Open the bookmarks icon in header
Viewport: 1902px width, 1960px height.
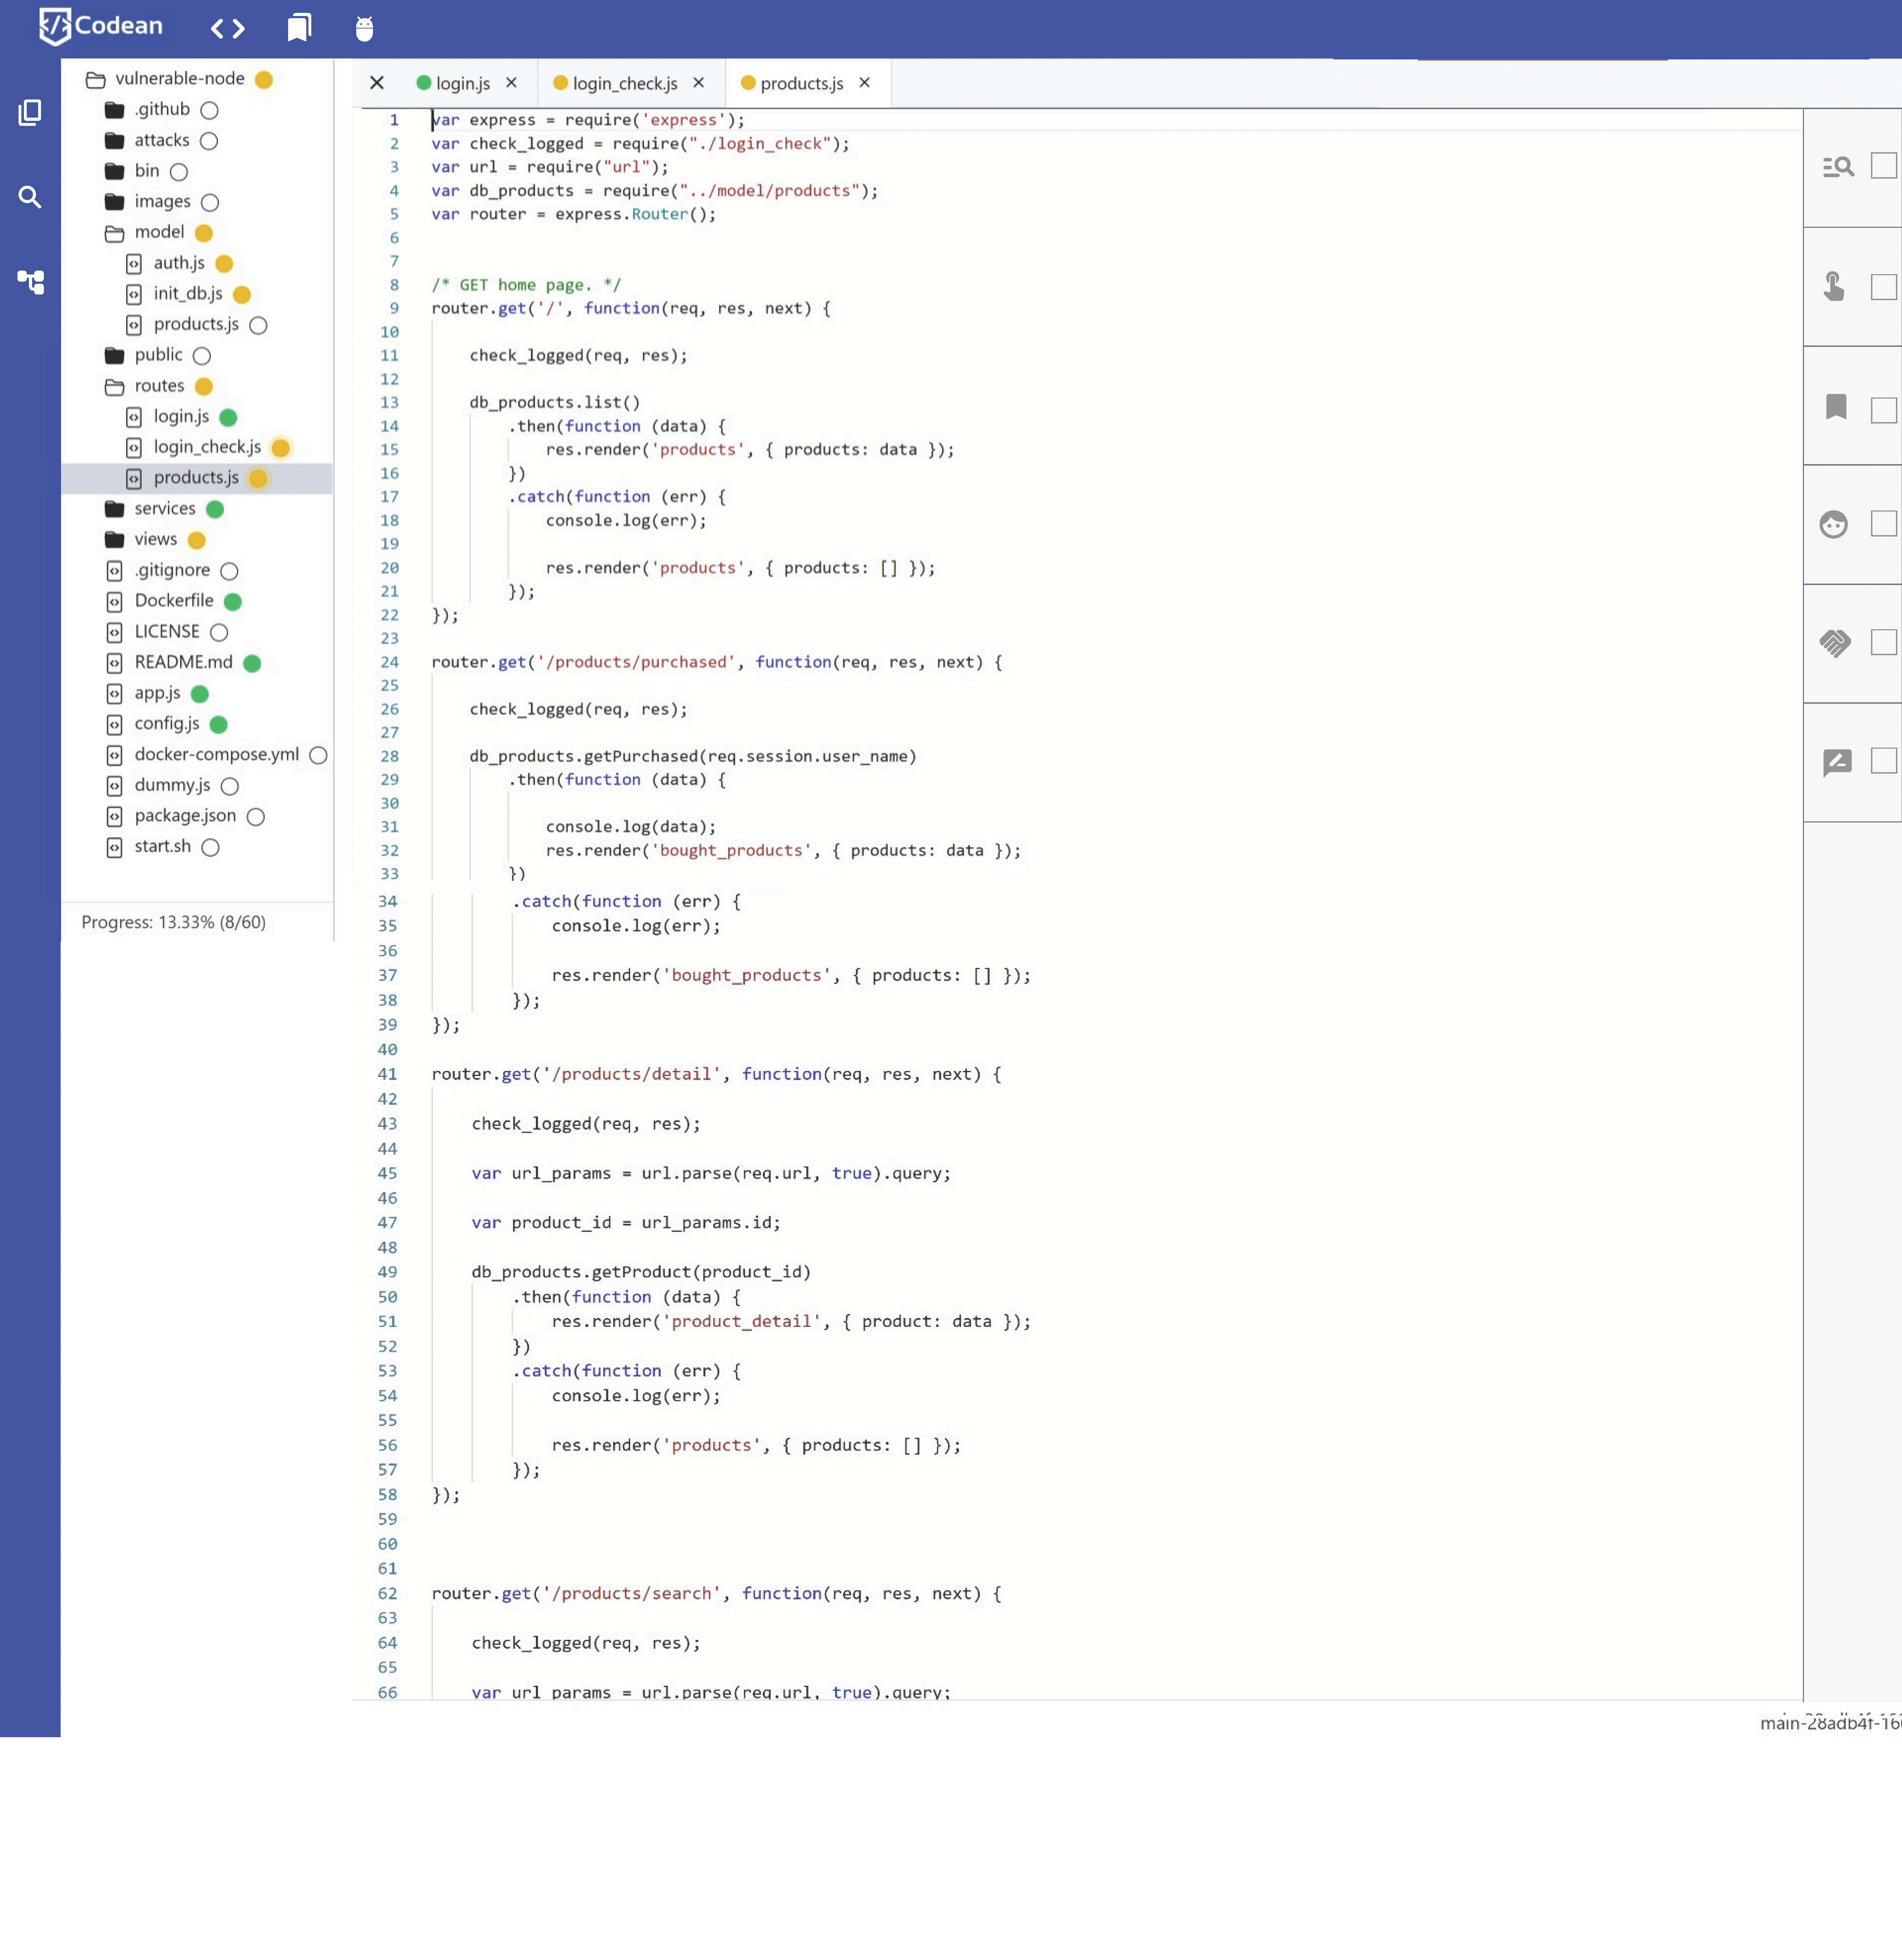click(x=299, y=28)
